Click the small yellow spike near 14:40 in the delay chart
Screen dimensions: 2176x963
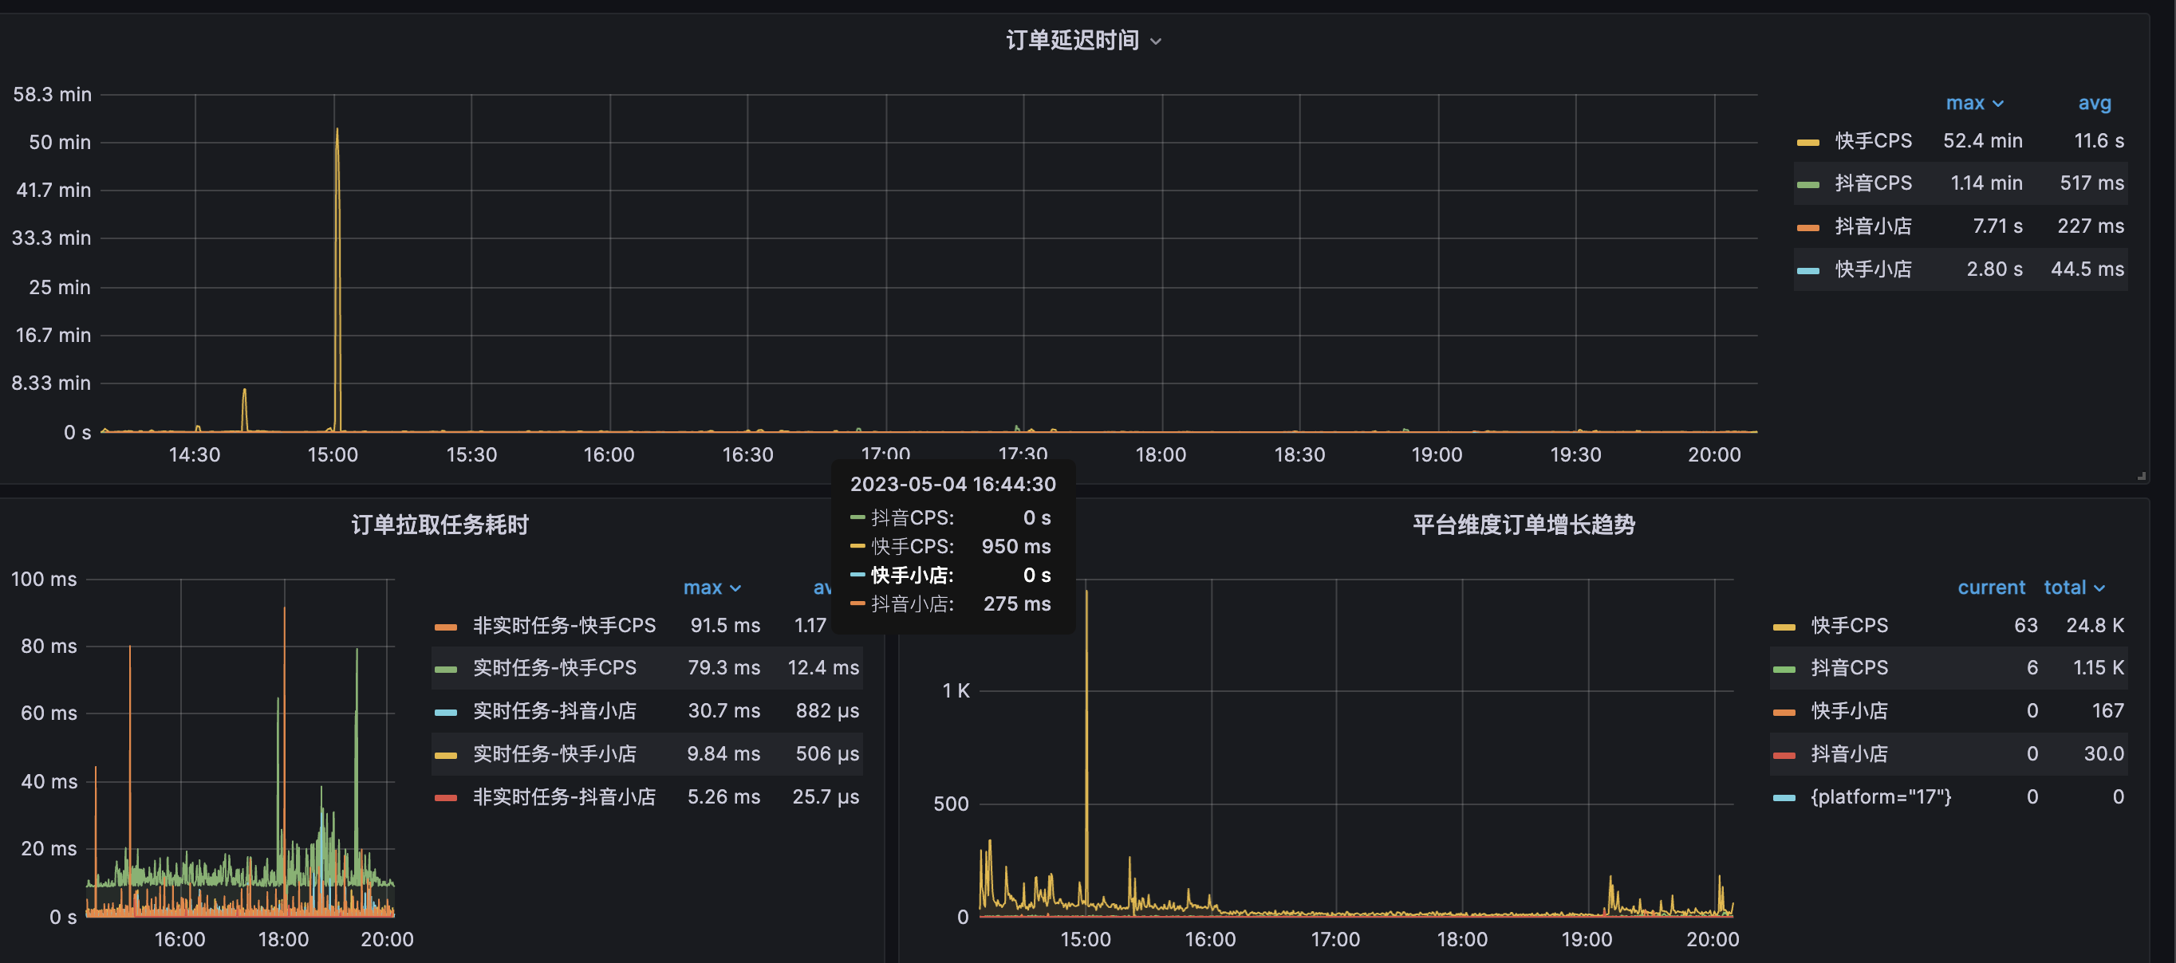(x=245, y=411)
